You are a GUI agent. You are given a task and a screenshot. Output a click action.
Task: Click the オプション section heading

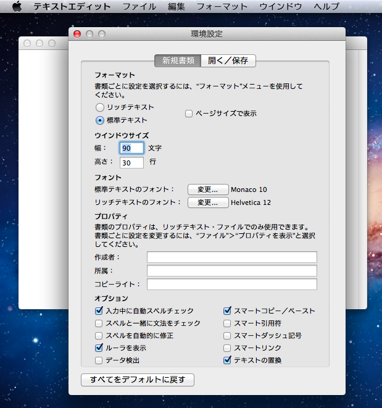[111, 298]
